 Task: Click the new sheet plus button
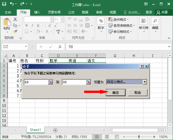pos(55,130)
